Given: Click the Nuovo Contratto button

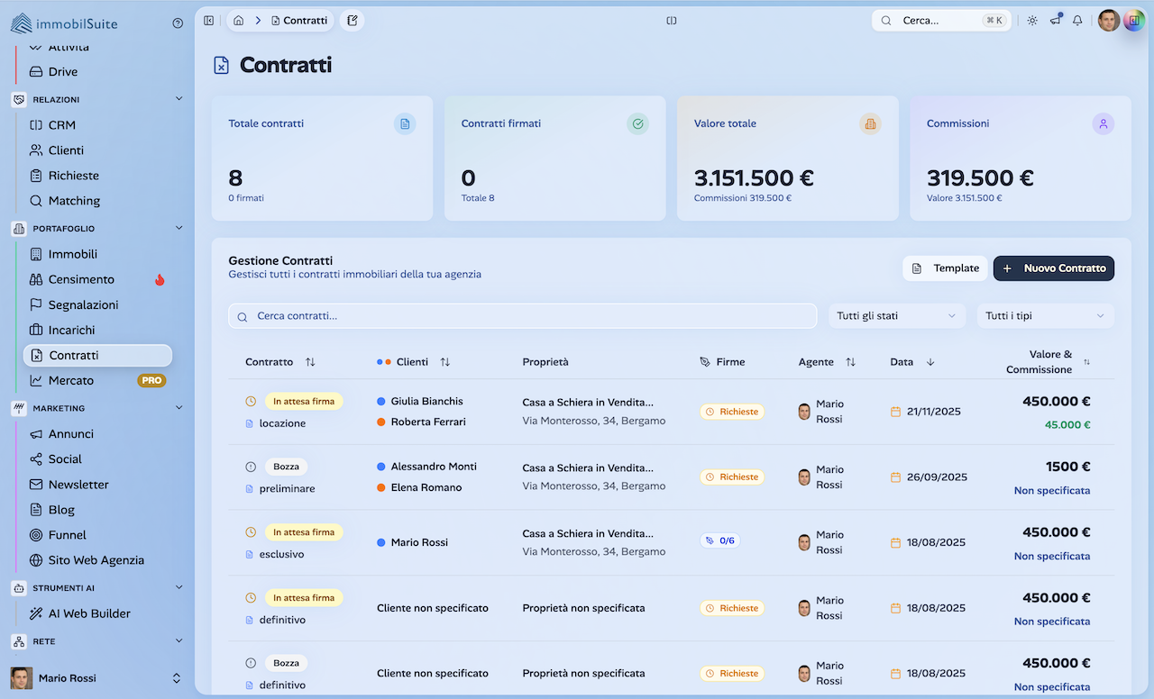Looking at the screenshot, I should click(x=1053, y=268).
